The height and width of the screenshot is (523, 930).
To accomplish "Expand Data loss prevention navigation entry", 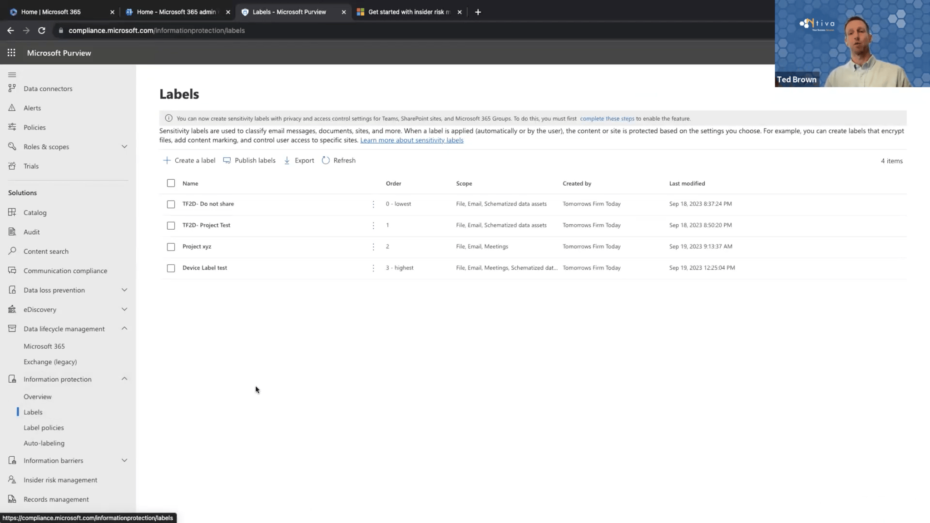I will tap(124, 290).
